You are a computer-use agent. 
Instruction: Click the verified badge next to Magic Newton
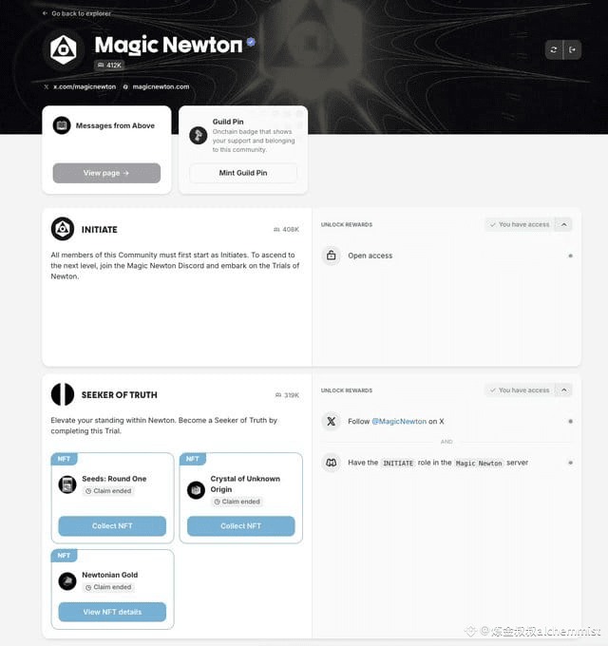pos(251,42)
